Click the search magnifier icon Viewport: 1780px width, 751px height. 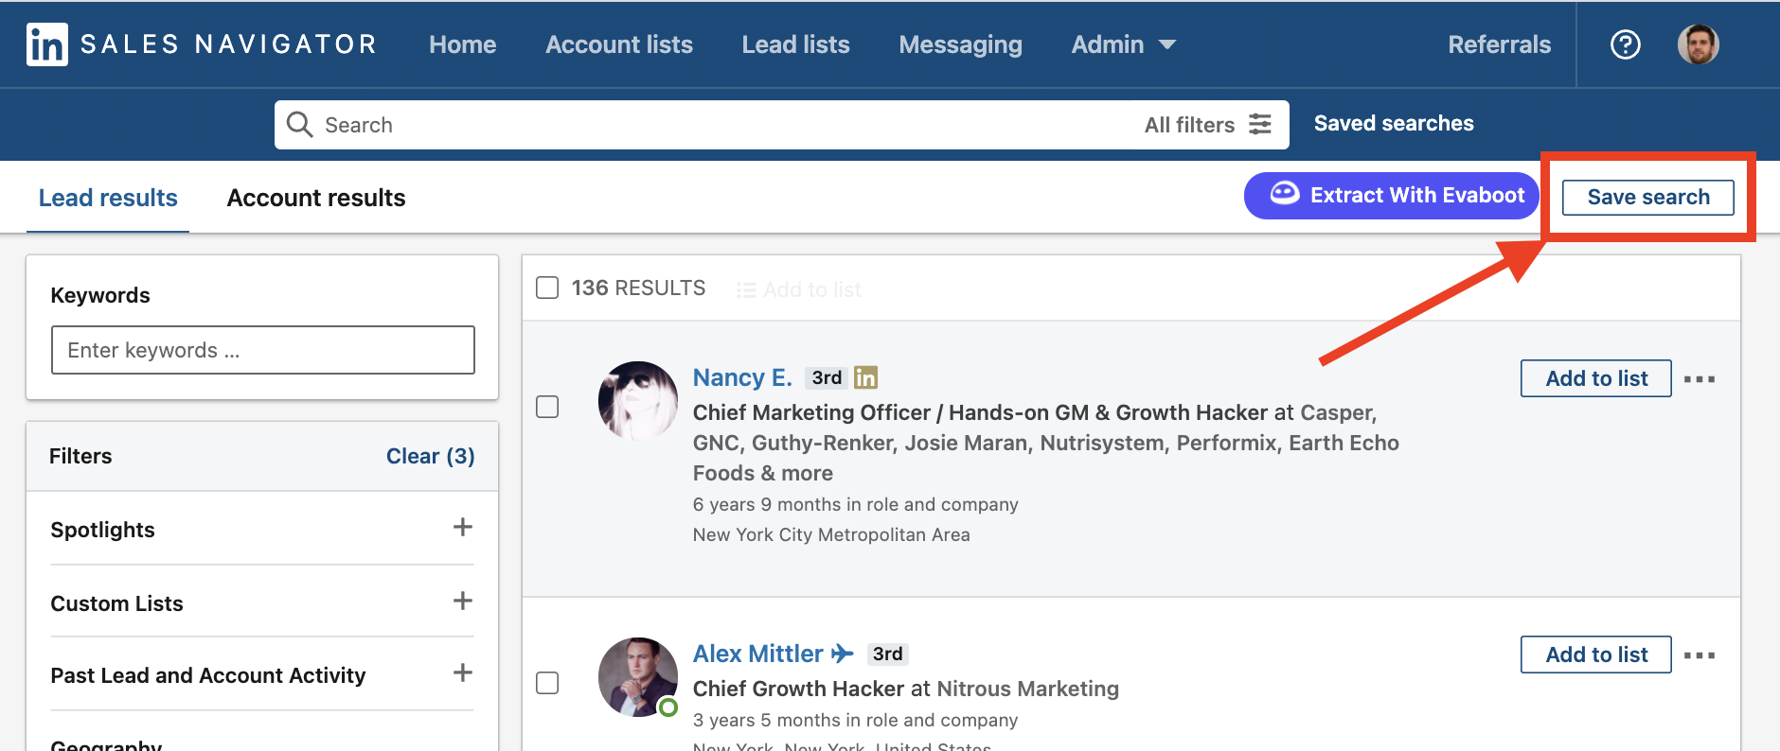point(300,125)
